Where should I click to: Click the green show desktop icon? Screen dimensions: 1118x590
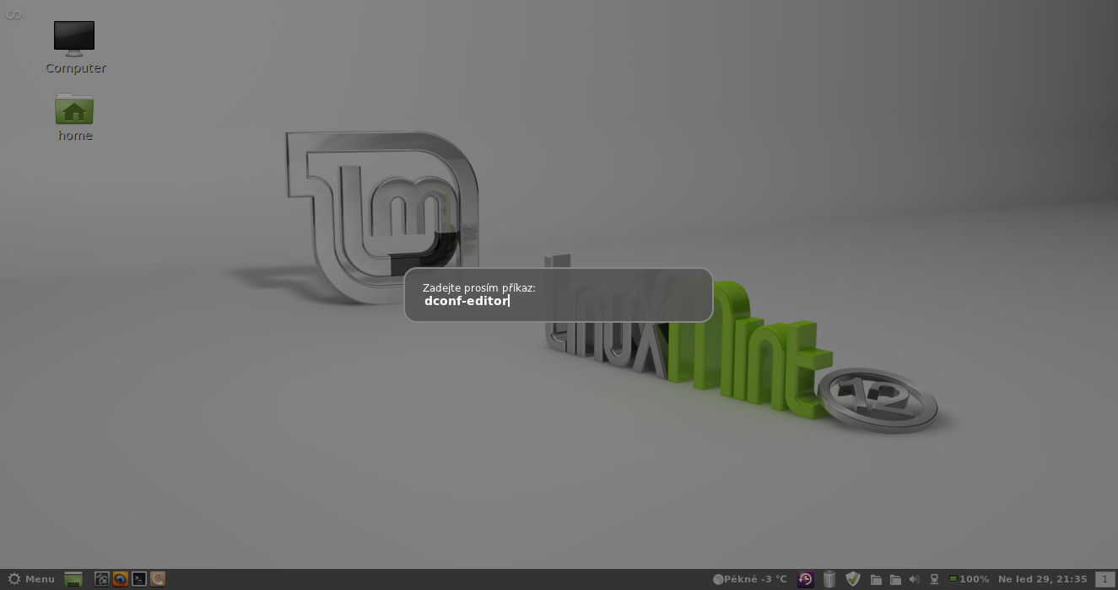73,579
